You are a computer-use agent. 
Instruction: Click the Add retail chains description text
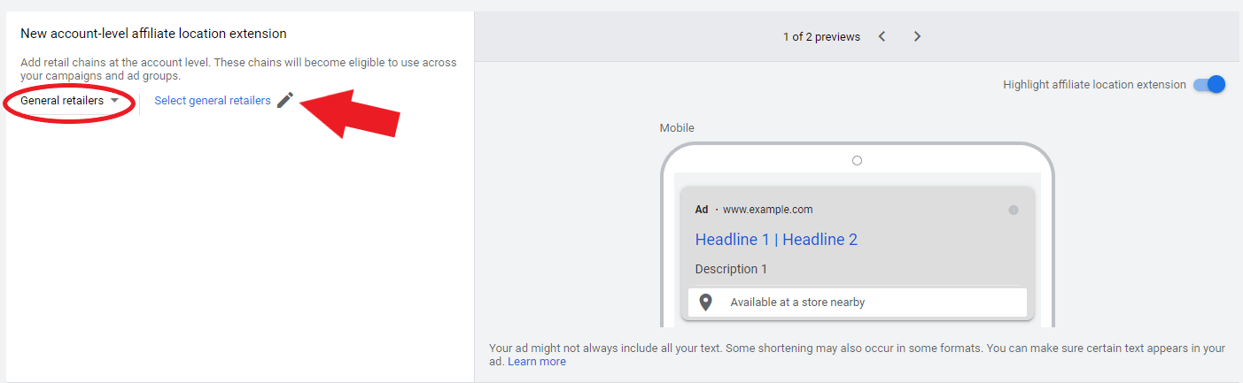click(x=239, y=69)
